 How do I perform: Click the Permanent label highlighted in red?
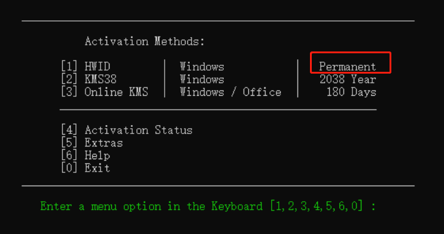tap(348, 67)
